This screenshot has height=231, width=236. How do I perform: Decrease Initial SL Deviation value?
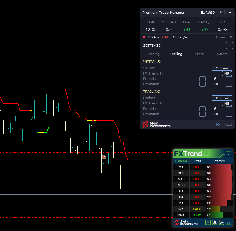(202, 84)
